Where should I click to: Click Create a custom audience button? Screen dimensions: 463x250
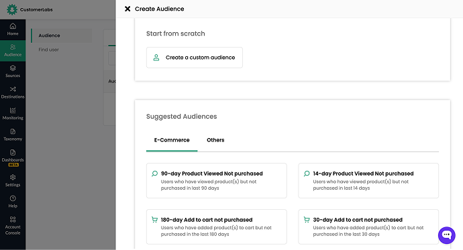pos(195,58)
